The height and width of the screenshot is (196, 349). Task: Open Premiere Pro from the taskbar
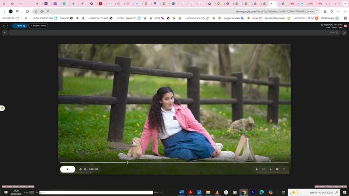coord(253,192)
